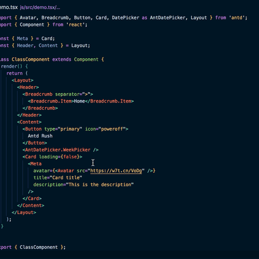Click Component in the react import
The width and height of the screenshot is (259, 259).
tap(32, 25)
